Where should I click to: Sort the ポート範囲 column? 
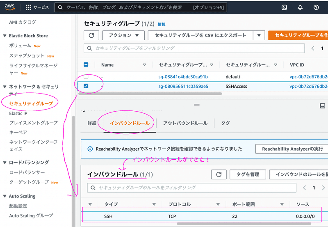282,204
